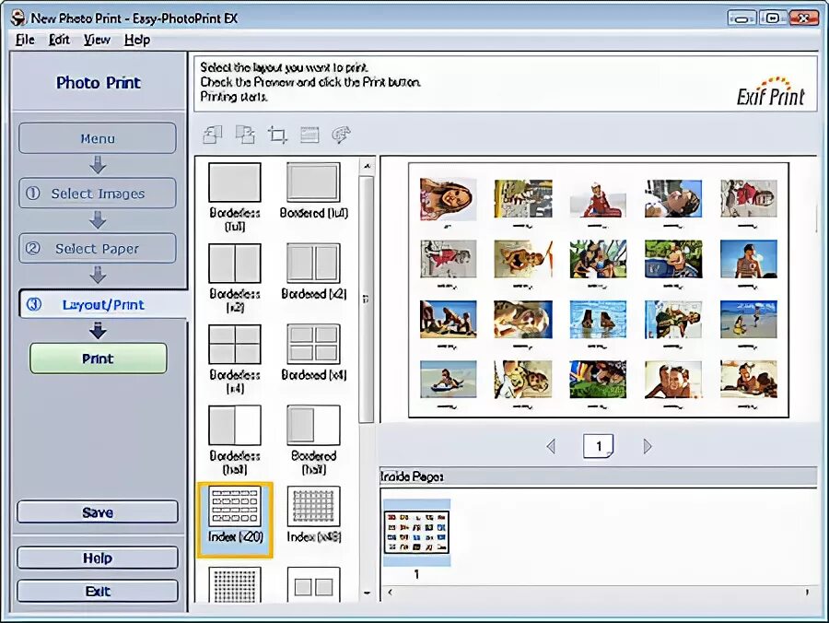
Task: Click the Exif Print logo
Action: (770, 91)
